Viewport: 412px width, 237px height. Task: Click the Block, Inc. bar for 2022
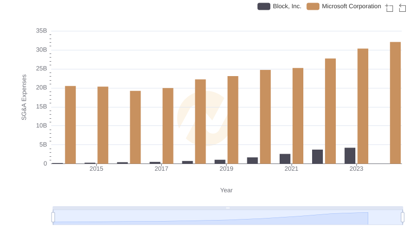coord(317,157)
